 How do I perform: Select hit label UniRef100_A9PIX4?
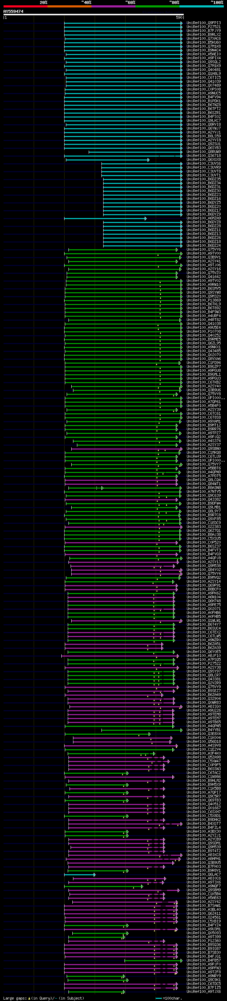[x=204, y=58]
